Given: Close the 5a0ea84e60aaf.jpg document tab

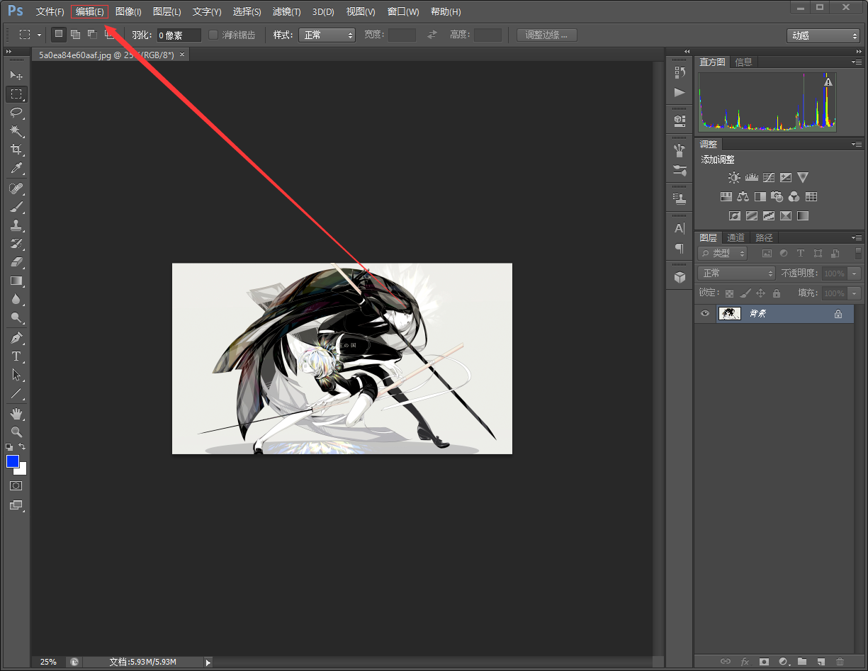Looking at the screenshot, I should [182, 55].
